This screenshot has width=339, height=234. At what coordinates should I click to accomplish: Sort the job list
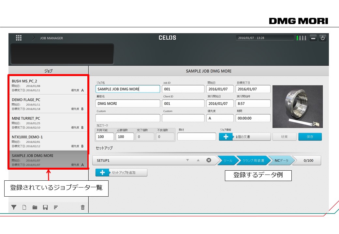pyautogui.click(x=56, y=207)
